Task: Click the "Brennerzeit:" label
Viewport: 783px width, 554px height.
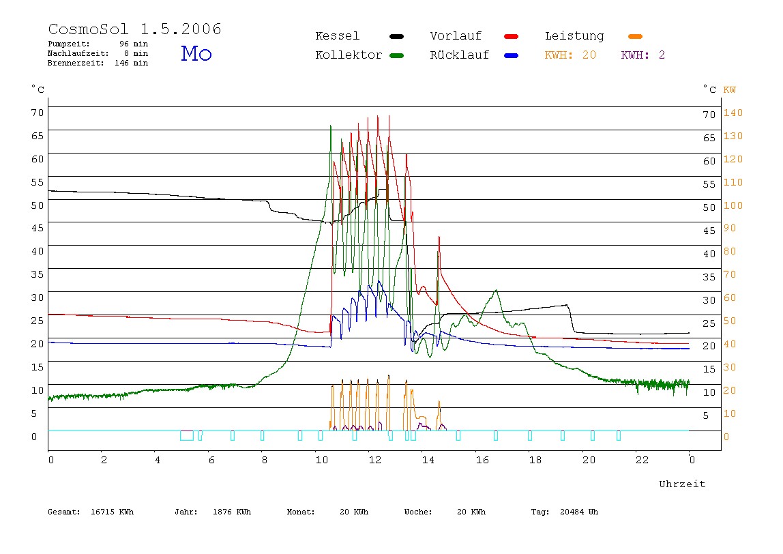Action: point(76,63)
